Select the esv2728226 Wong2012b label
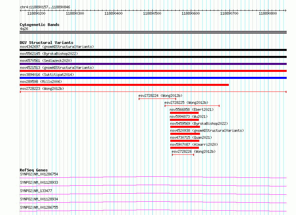The width and height of the screenshot is (296, 215). point(194,151)
